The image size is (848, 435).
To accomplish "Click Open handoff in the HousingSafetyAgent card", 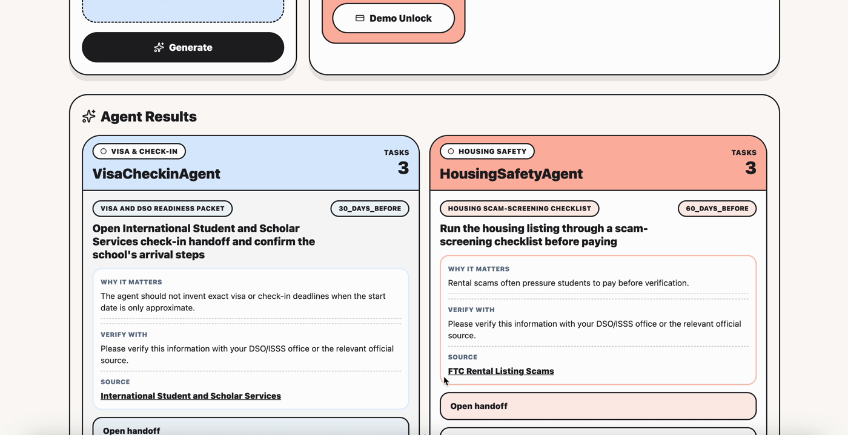I will [598, 406].
